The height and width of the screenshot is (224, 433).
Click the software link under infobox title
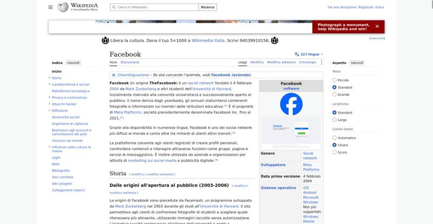click(x=291, y=89)
